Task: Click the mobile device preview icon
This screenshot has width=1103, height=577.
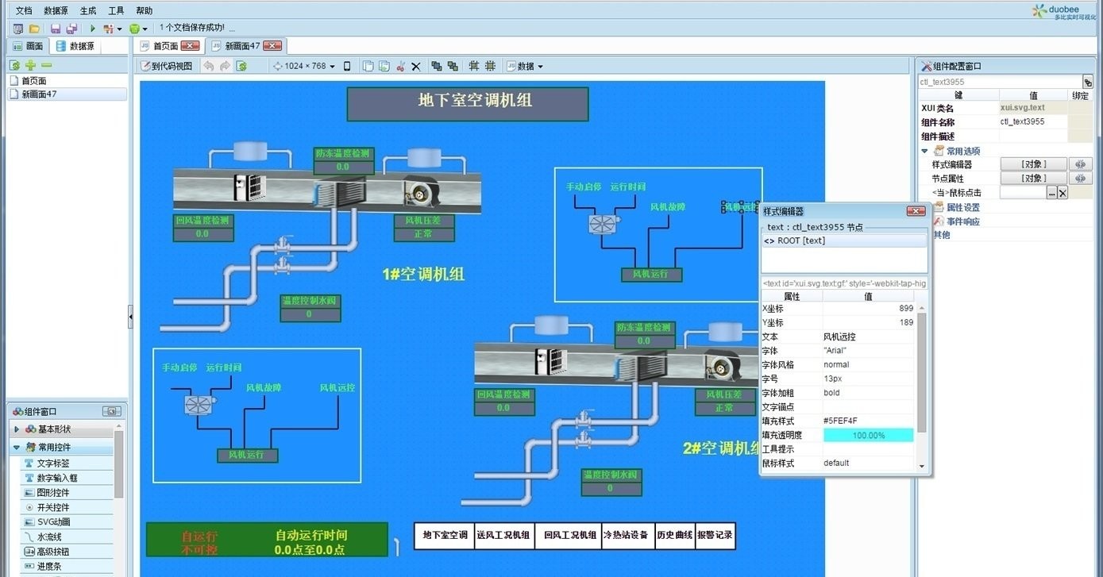Action: pyautogui.click(x=347, y=66)
